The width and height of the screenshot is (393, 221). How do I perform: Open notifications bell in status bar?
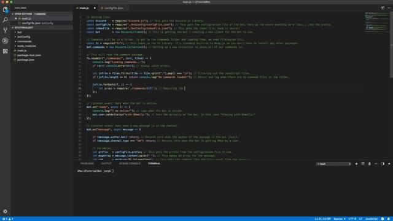point(389,219)
